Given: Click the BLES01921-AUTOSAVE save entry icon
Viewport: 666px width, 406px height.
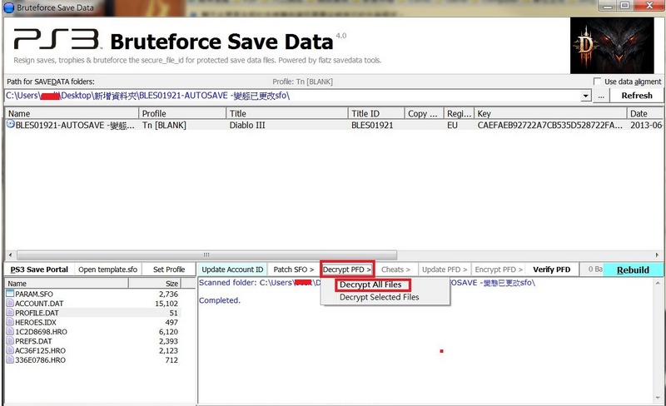Looking at the screenshot, I should 11,125.
